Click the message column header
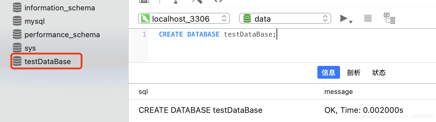436x122 pixels. (338, 91)
